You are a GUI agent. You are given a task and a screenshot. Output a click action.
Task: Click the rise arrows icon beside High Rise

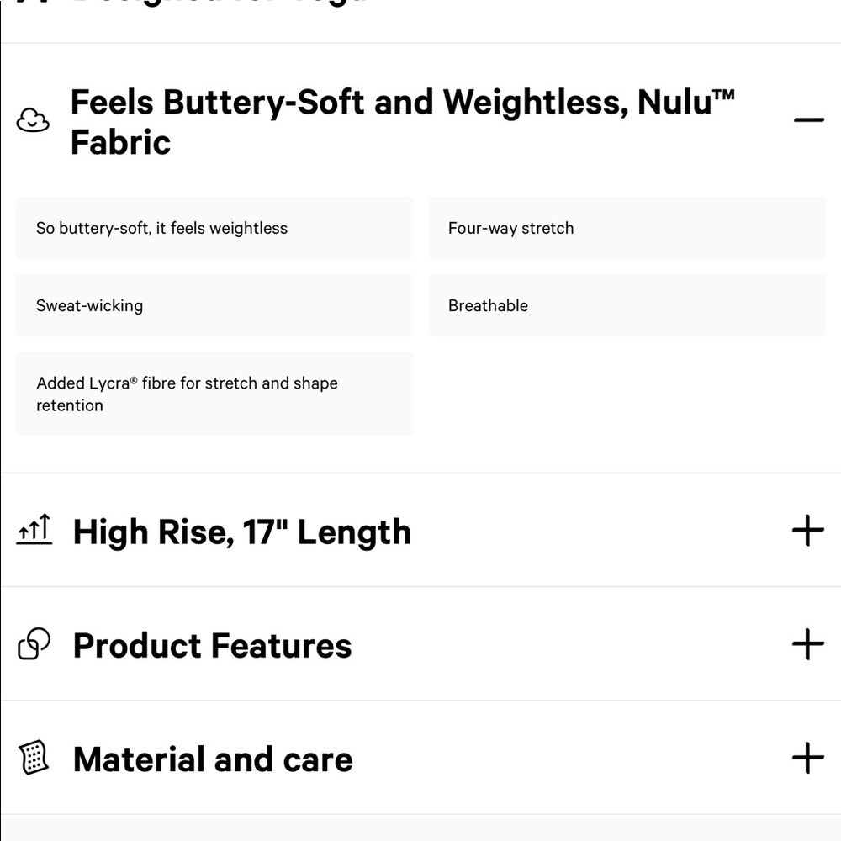click(x=34, y=529)
